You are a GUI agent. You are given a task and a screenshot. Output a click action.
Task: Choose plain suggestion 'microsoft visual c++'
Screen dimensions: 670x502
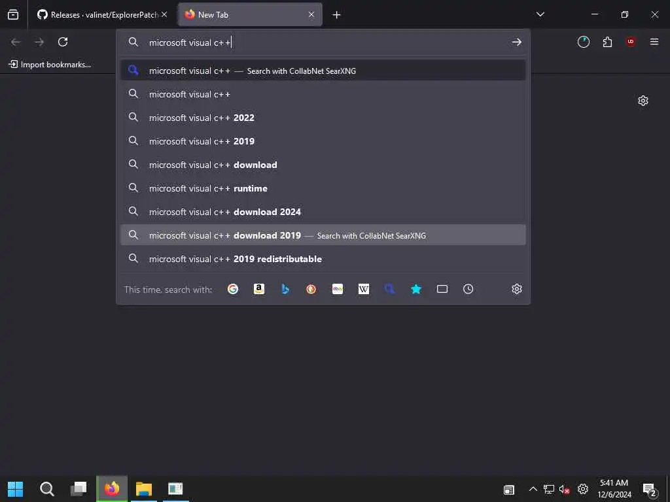323,94
